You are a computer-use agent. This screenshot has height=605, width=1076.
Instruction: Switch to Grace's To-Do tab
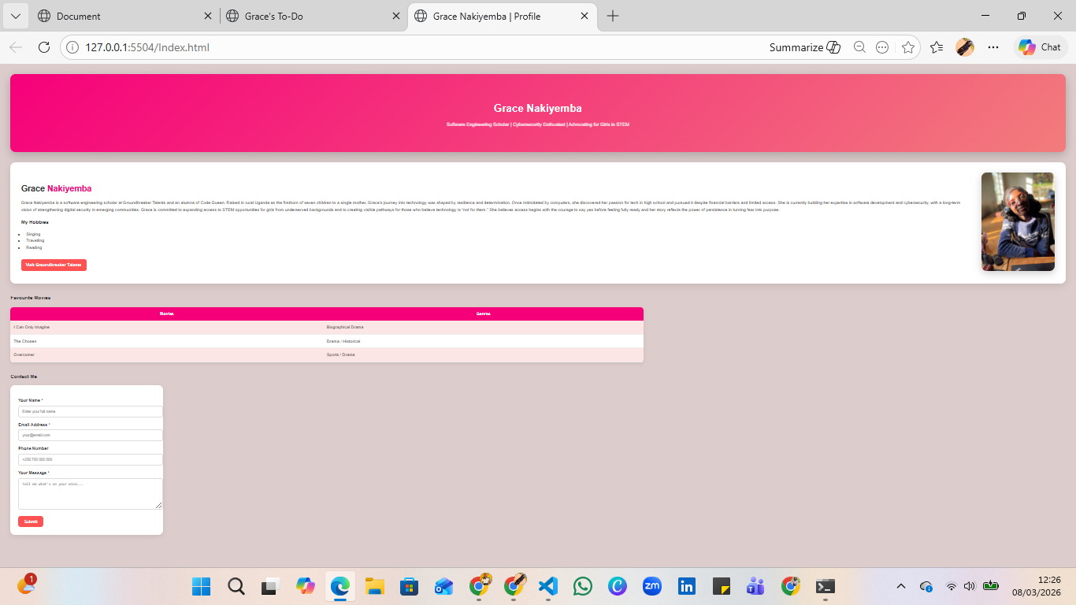point(313,16)
